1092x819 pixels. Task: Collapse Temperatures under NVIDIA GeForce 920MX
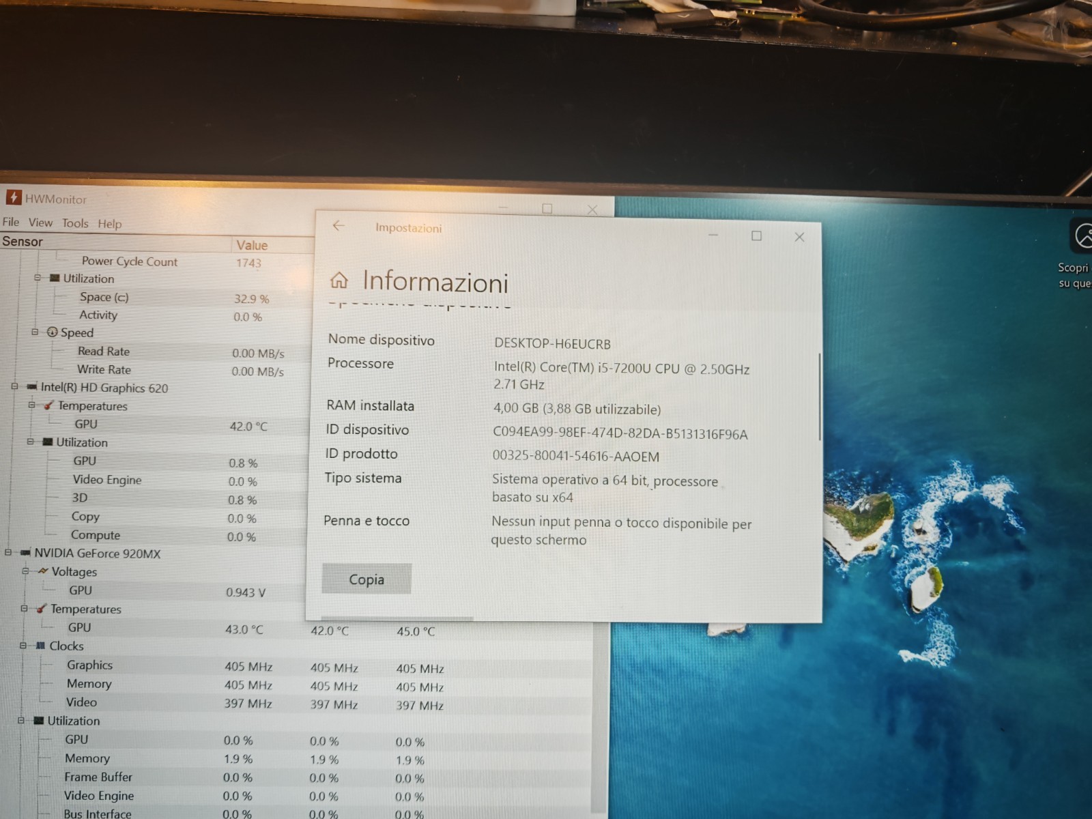(24, 608)
